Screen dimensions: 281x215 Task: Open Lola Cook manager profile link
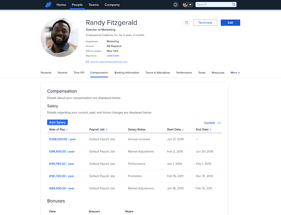(113, 56)
